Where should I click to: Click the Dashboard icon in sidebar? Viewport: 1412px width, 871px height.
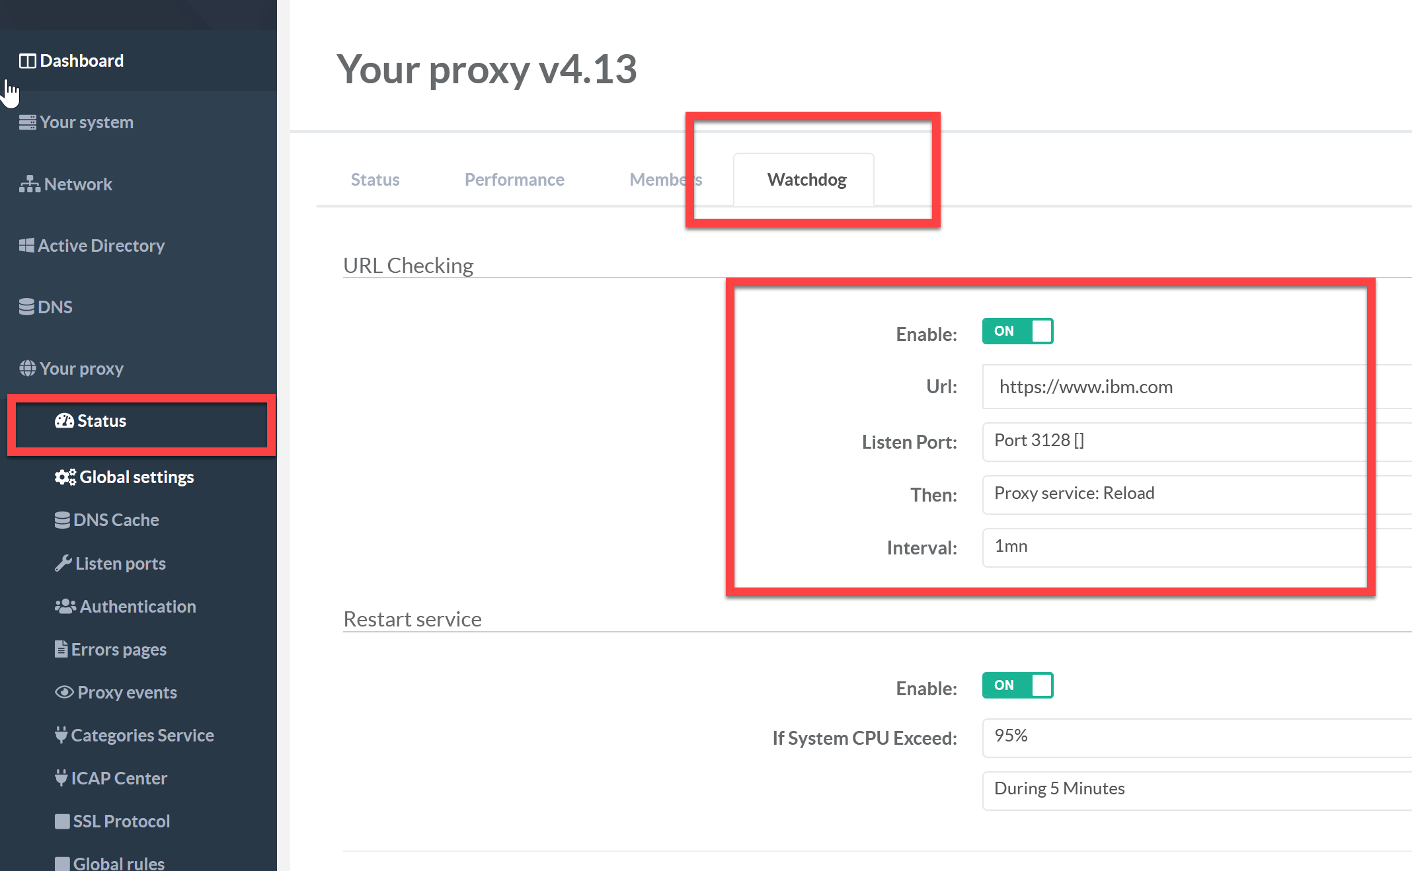(x=27, y=61)
